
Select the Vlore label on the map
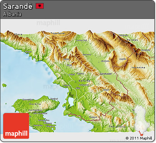point(18,34)
